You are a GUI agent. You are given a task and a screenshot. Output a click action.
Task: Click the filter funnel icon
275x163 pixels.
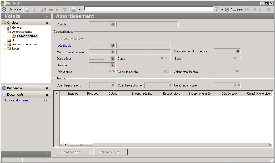click(x=216, y=9)
